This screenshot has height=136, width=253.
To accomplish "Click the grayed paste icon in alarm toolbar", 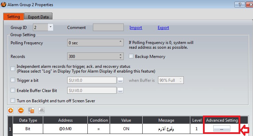I will point(41,110).
